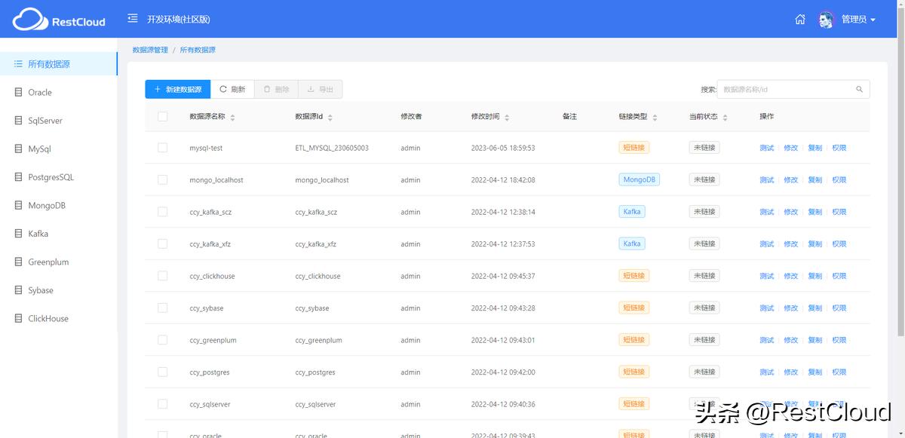Click the 刷新 refresh button
The width and height of the screenshot is (905, 438).
[232, 90]
